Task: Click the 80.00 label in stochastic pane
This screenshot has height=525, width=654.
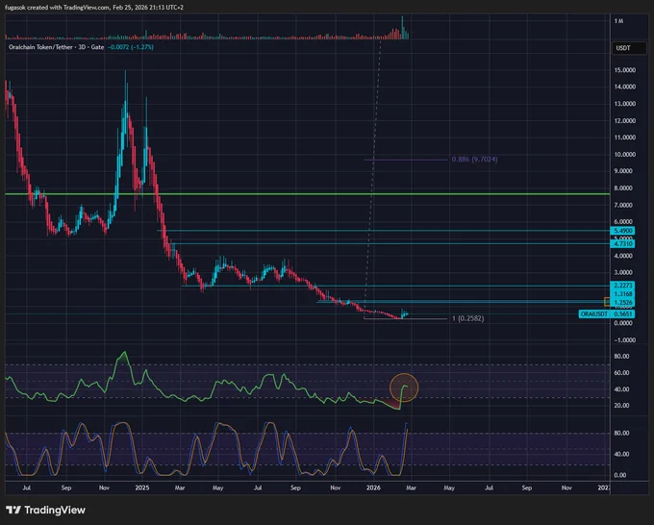Action: click(621, 434)
